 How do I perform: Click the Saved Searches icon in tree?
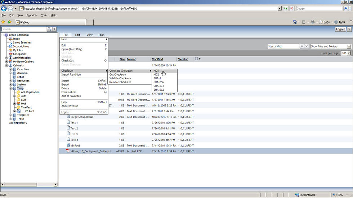pos(10,42)
